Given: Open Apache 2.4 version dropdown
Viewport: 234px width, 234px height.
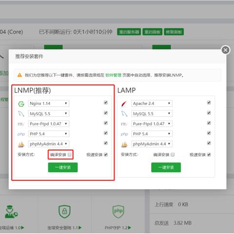Looking at the screenshot, I should (152, 103).
